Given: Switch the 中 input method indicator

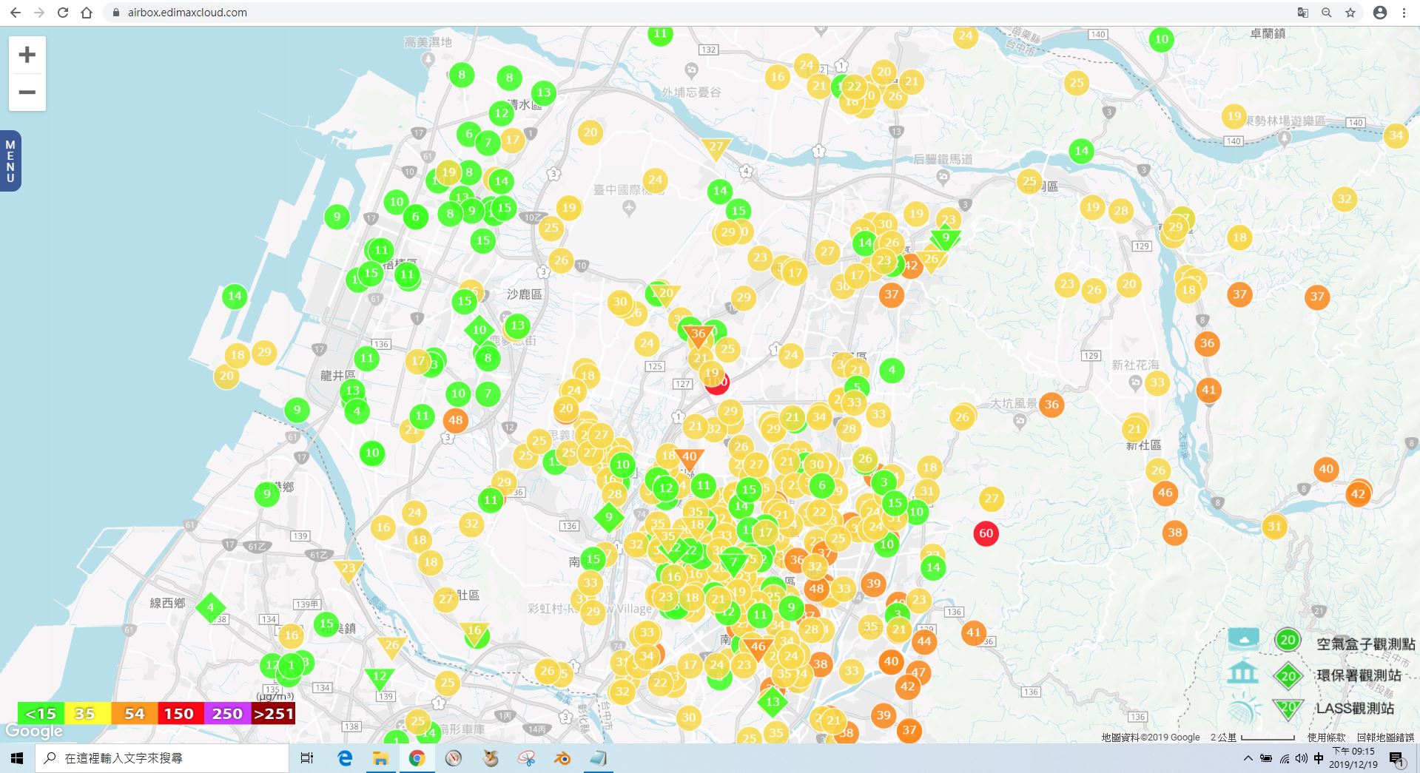Looking at the screenshot, I should pos(1319,758).
